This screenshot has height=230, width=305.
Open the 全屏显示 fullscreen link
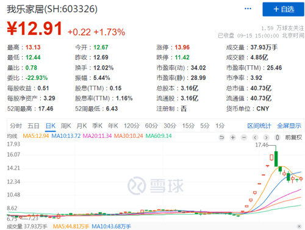coord(289,126)
